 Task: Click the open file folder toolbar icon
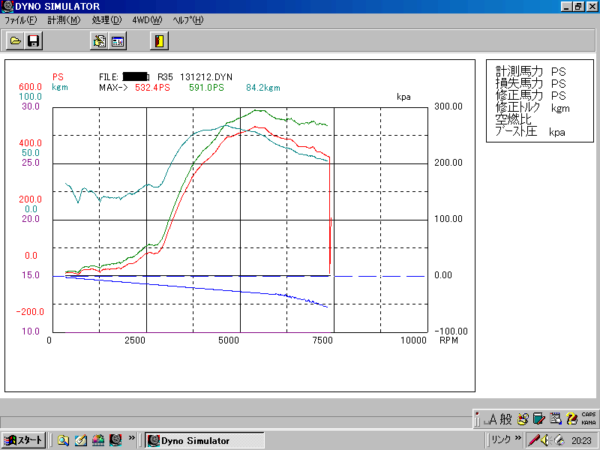(14, 41)
